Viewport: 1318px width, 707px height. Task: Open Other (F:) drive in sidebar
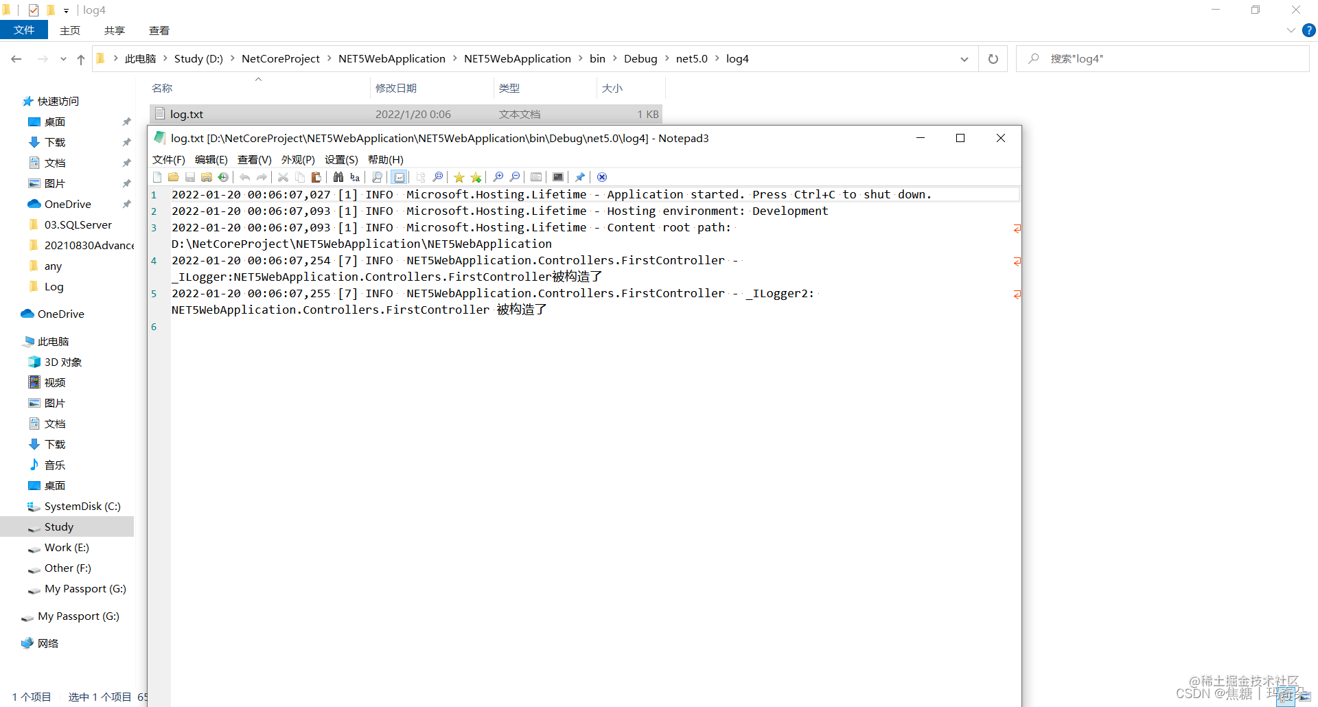click(67, 568)
